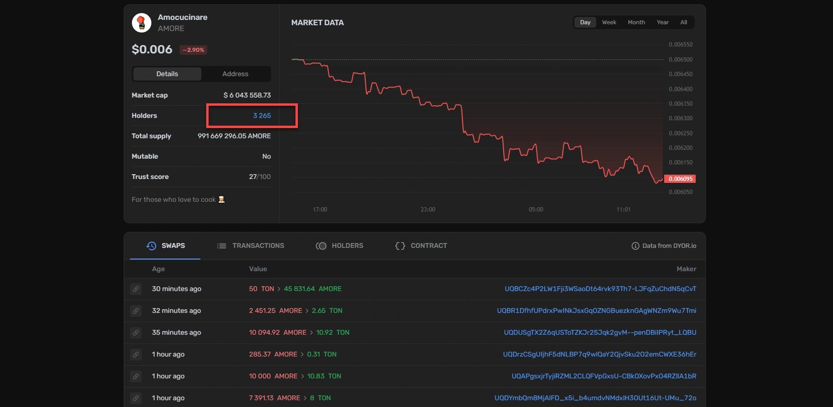Click the info icon beside Data from DYOR.io
The width and height of the screenshot is (833, 407).
pos(635,246)
